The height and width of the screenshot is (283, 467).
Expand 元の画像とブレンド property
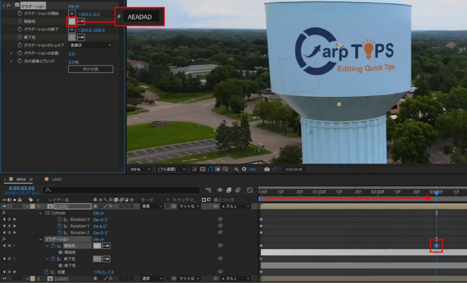[11, 61]
